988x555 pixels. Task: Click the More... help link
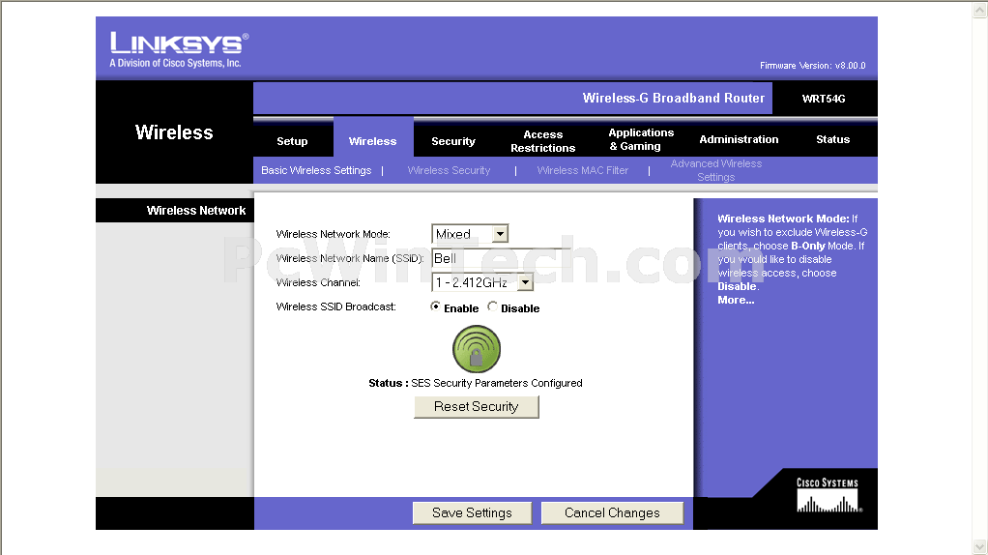(x=736, y=300)
